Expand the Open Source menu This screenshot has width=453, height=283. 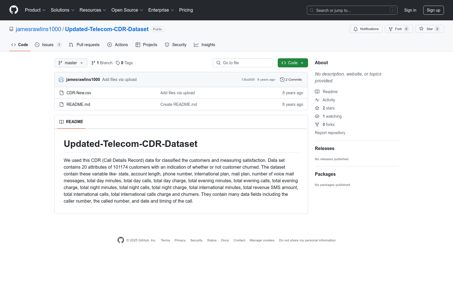point(127,10)
